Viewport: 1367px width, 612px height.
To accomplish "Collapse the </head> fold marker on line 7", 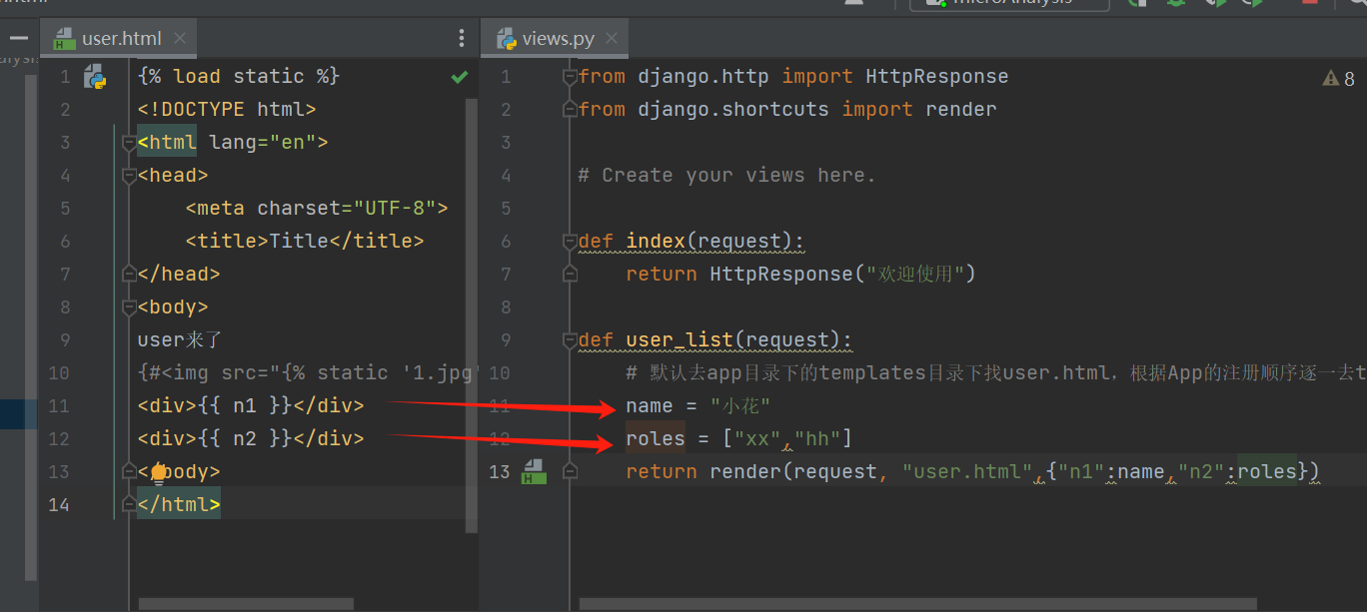I will pyautogui.click(x=128, y=275).
